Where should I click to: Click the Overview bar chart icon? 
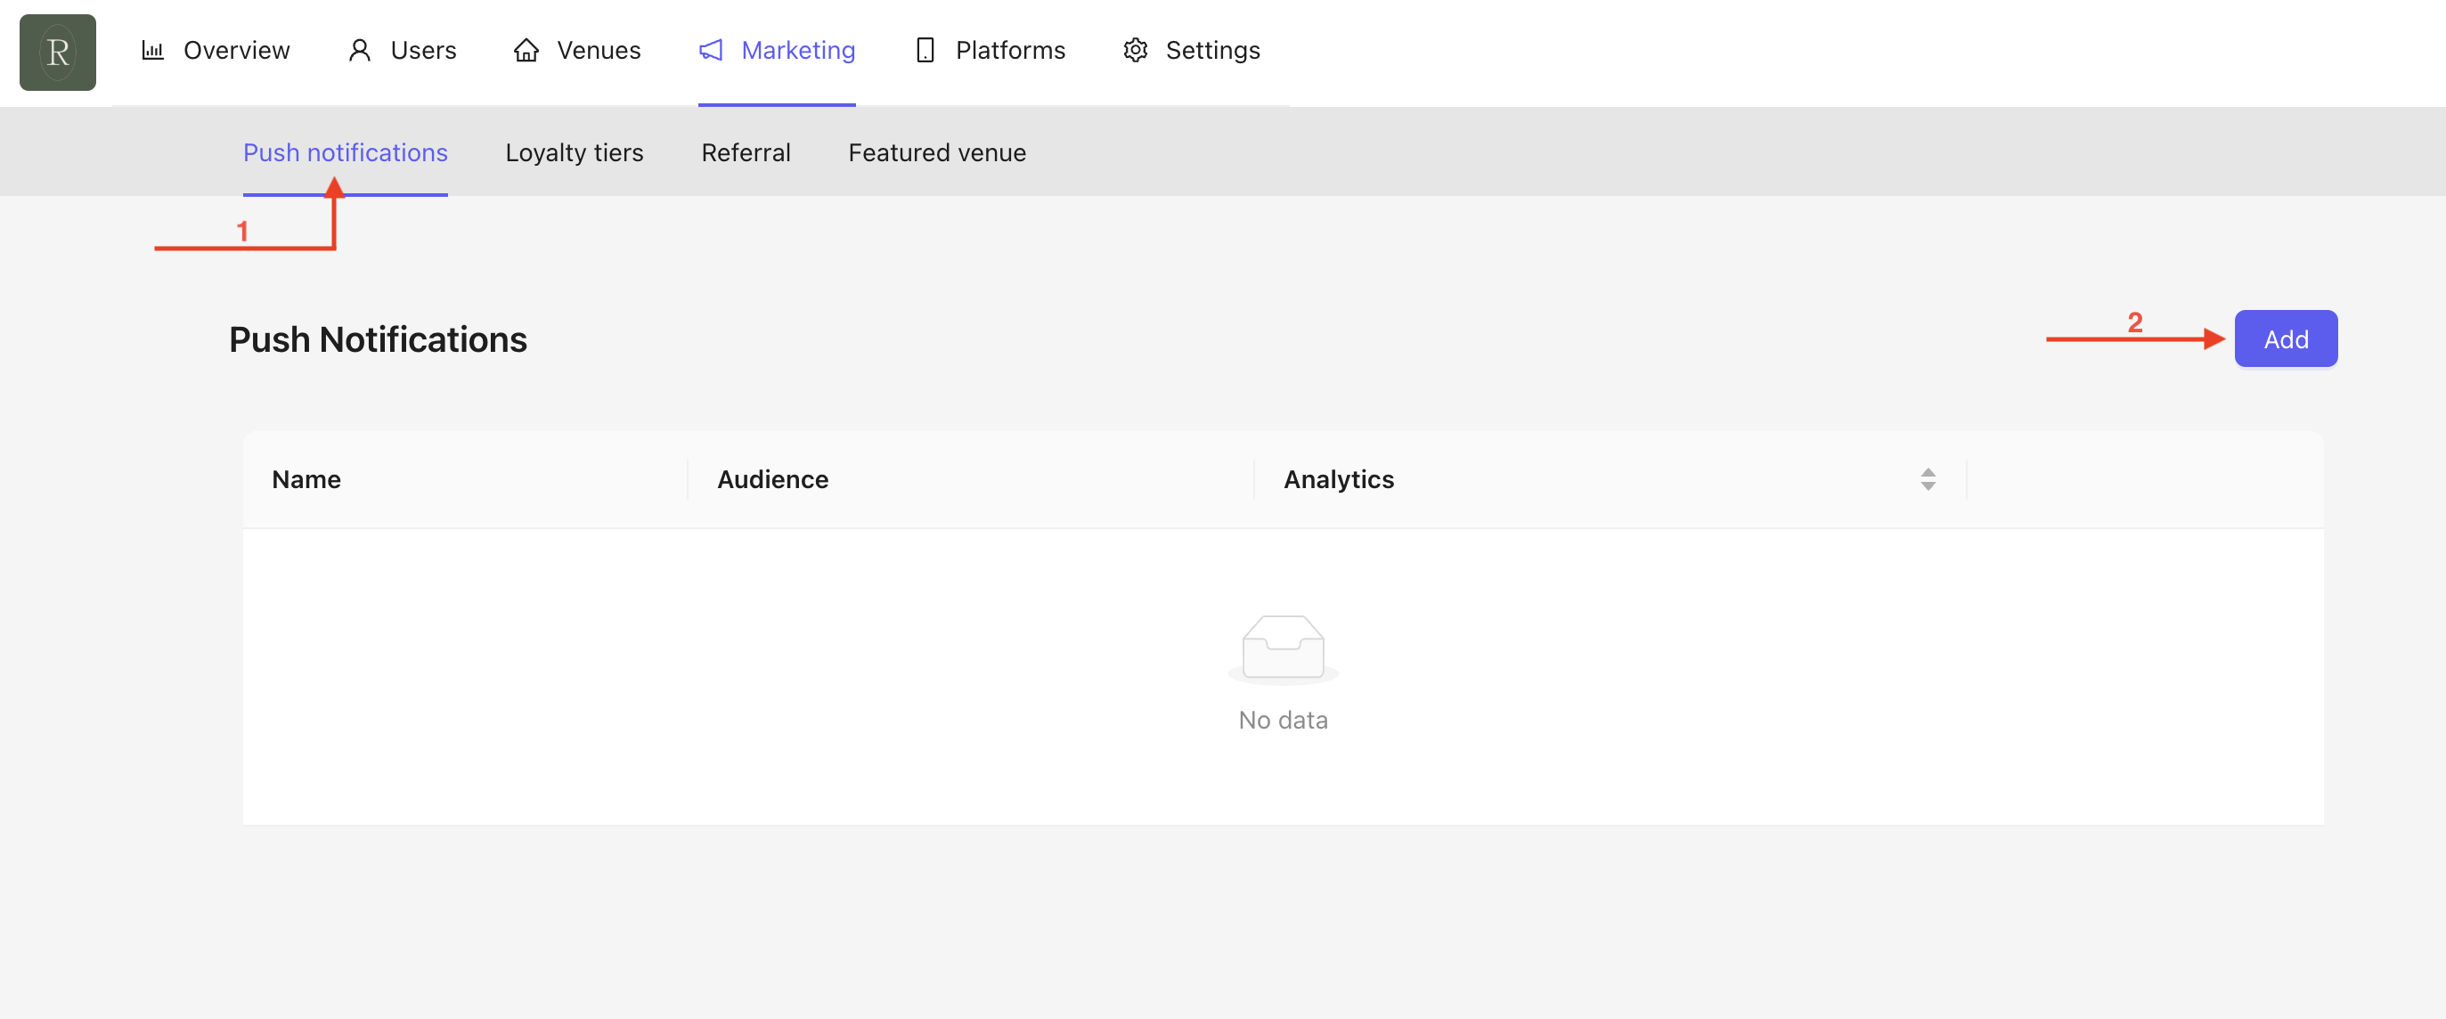[153, 51]
